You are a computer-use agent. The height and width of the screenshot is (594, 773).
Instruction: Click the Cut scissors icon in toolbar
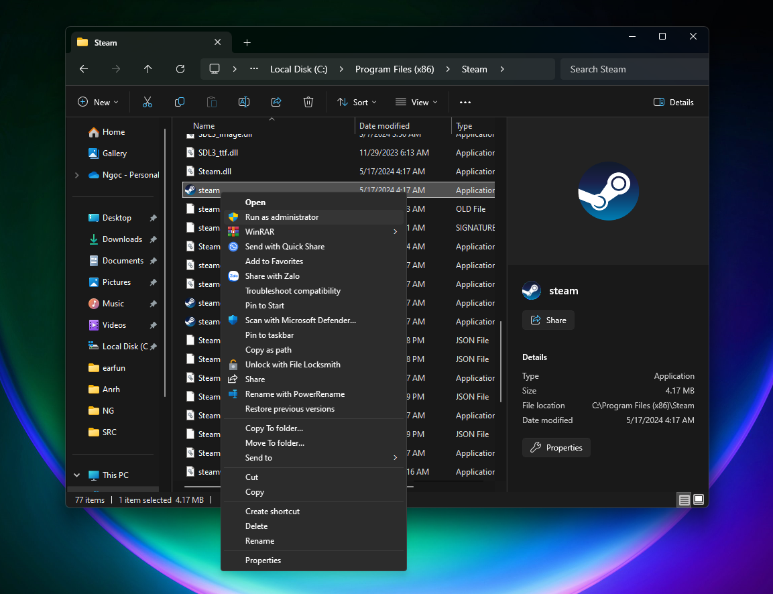147,102
